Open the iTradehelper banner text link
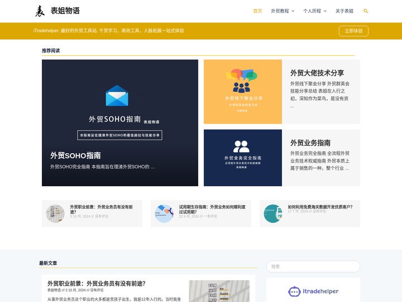The height and width of the screenshot is (302, 402). [x=108, y=31]
